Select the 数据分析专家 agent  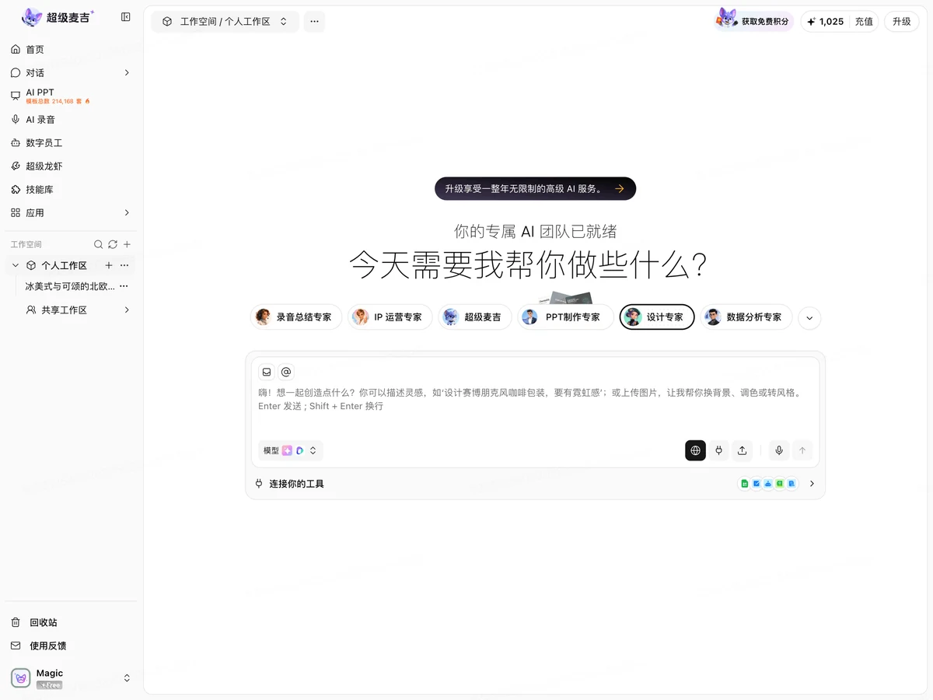(x=746, y=317)
